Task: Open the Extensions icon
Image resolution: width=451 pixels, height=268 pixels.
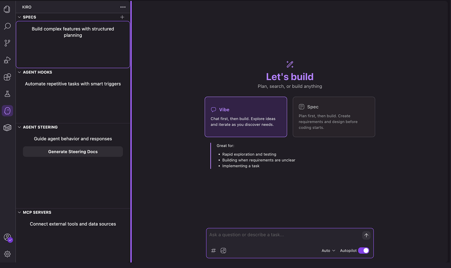Action: click(x=7, y=77)
